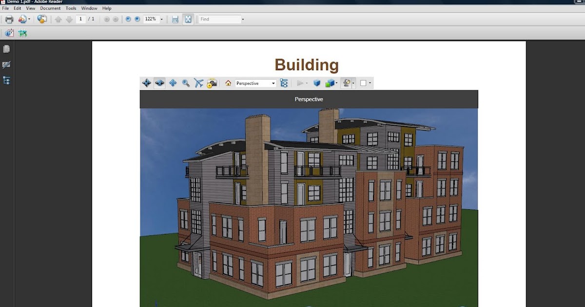The height and width of the screenshot is (307, 585).
Task: Open the File menu
Action: click(6, 8)
